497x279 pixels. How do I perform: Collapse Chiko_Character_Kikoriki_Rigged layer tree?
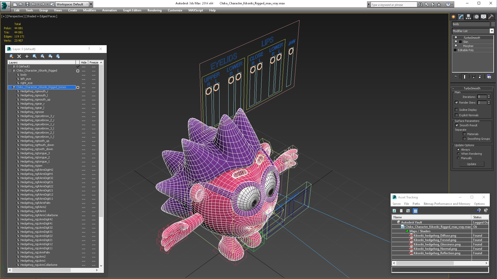click(x=10, y=71)
